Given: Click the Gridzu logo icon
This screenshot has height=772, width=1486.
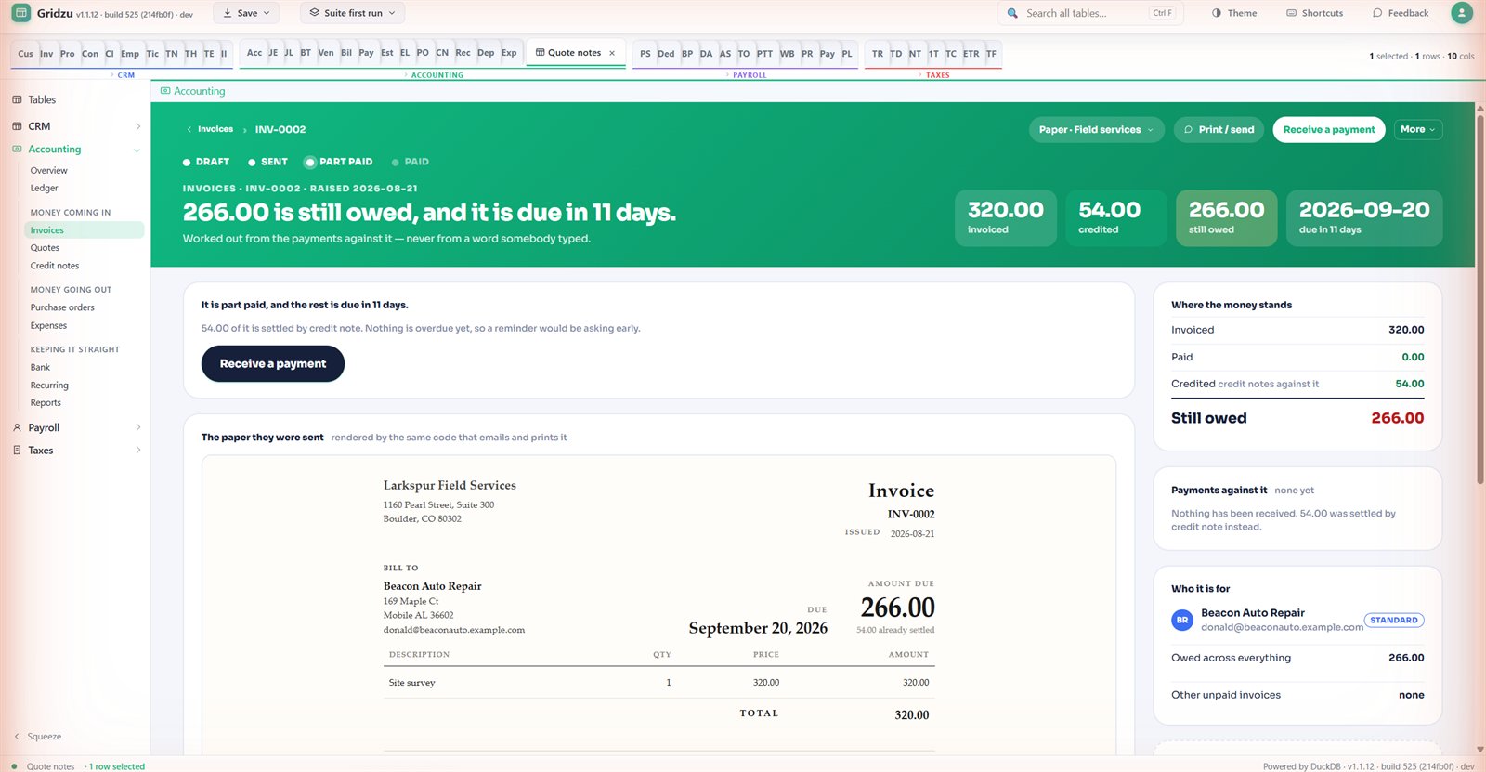Looking at the screenshot, I should coord(20,13).
